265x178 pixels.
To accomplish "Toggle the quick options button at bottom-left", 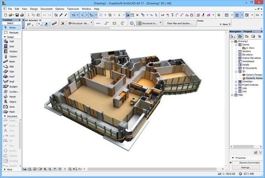I will (25, 169).
